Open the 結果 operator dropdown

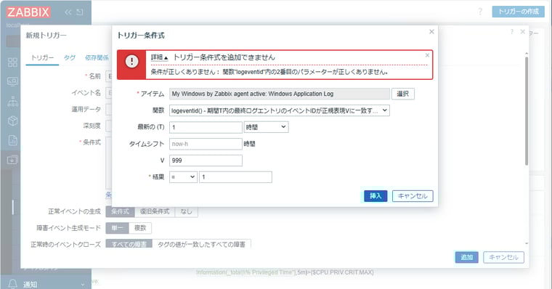click(183, 177)
